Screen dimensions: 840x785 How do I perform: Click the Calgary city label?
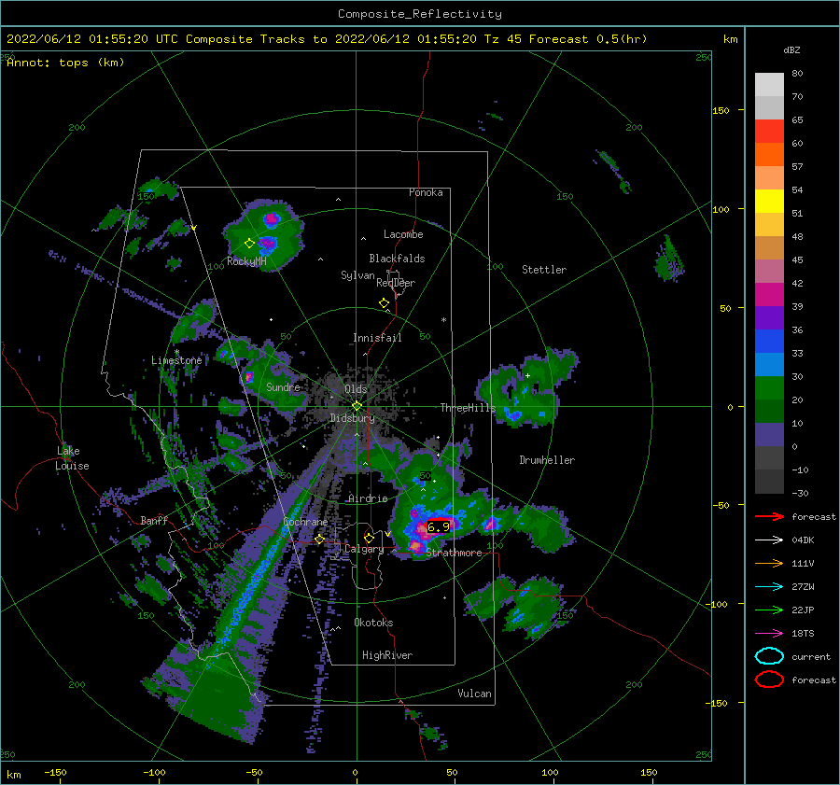pyautogui.click(x=364, y=549)
